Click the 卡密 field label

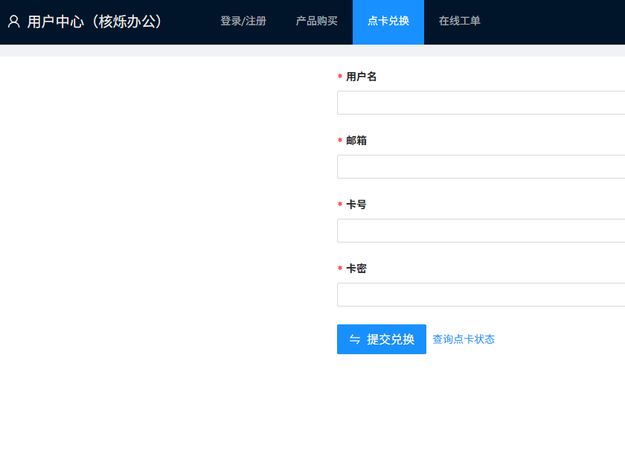[x=356, y=269]
